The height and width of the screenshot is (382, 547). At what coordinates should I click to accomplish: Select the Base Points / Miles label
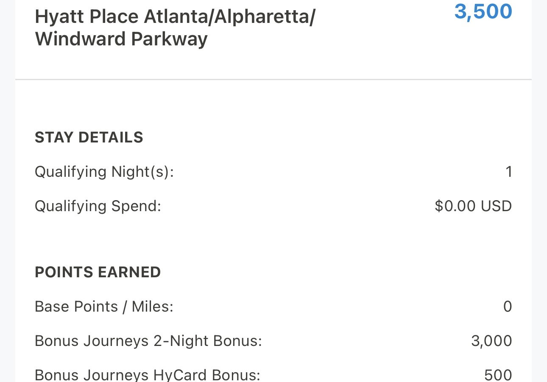click(x=104, y=307)
